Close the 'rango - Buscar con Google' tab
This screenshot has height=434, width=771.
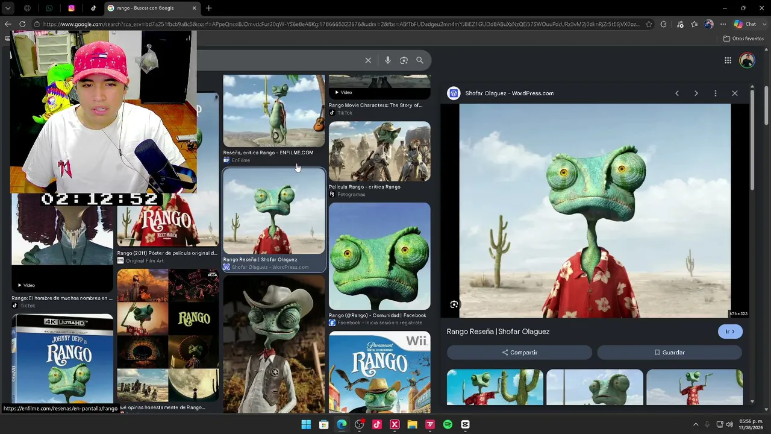pos(194,8)
